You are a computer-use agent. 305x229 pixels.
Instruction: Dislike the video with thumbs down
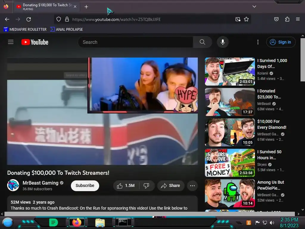(147, 185)
